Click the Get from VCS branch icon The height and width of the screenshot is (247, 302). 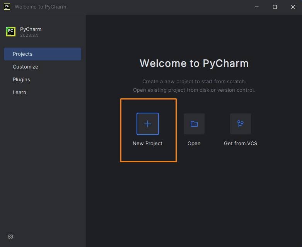pyautogui.click(x=241, y=124)
